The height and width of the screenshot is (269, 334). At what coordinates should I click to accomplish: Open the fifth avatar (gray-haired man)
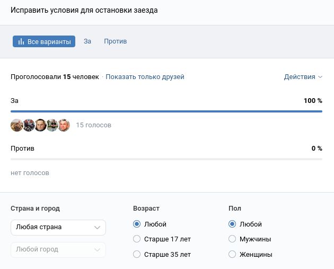[64, 125]
